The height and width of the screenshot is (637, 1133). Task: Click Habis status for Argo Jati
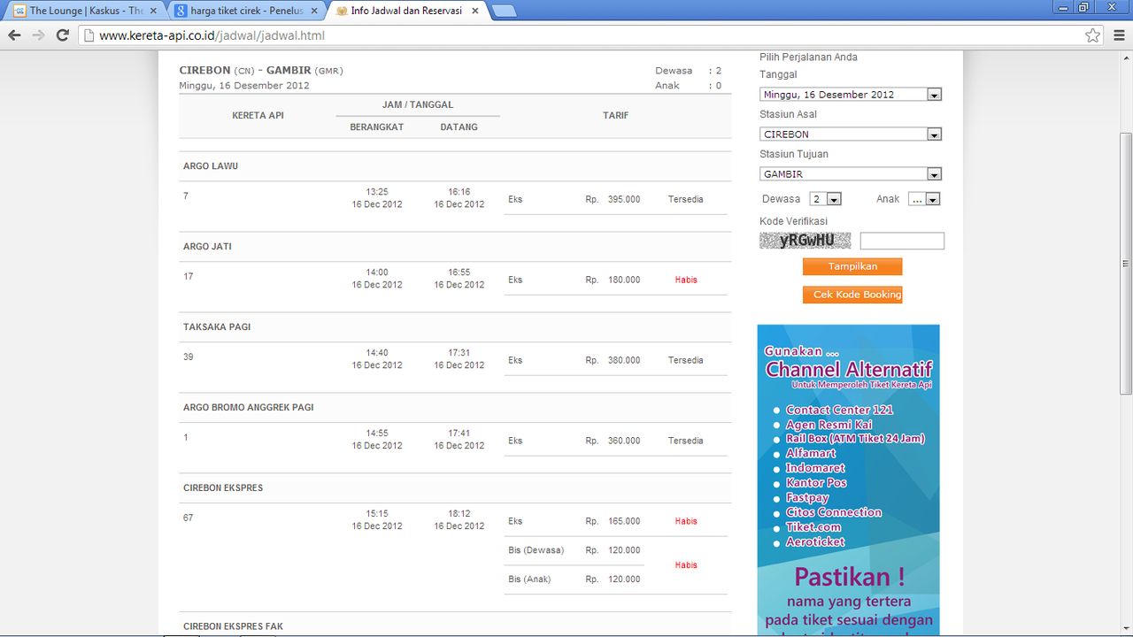pyautogui.click(x=686, y=280)
